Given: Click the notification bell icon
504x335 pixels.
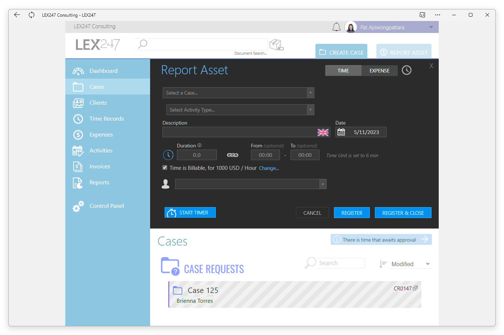Looking at the screenshot, I should coord(336,27).
